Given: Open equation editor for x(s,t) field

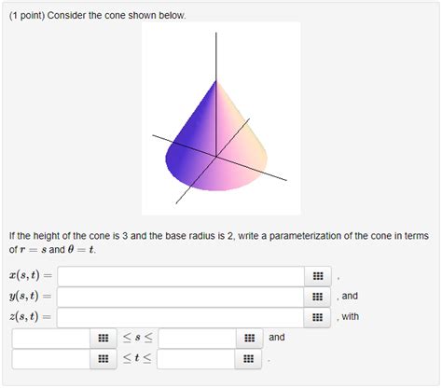Looking at the screenshot, I should pyautogui.click(x=318, y=276).
